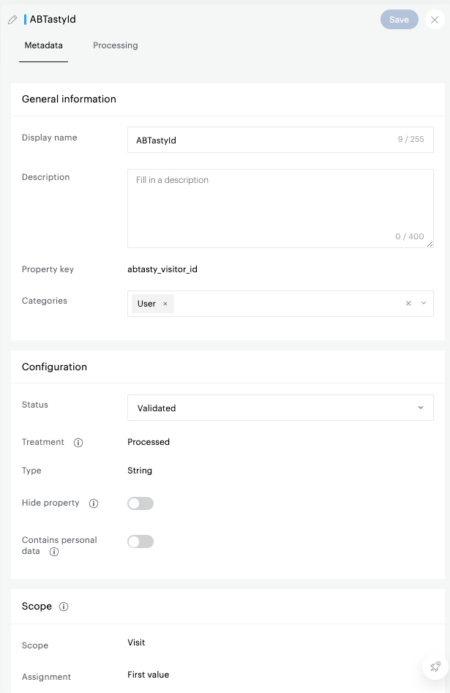Expand the Categories dropdown chevron
Image resolution: width=450 pixels, height=693 pixels.
pos(424,304)
